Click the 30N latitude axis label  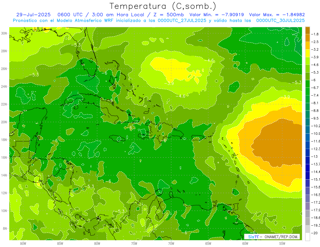pyautogui.click(x=5, y=33)
